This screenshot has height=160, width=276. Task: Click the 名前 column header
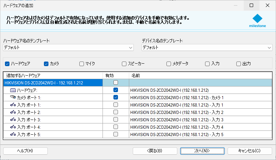click(x=201, y=76)
